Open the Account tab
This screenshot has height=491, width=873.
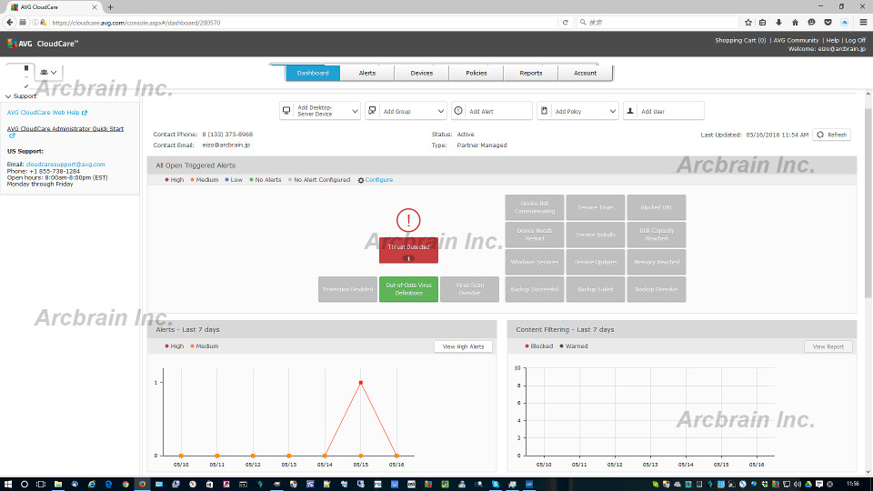585,73
